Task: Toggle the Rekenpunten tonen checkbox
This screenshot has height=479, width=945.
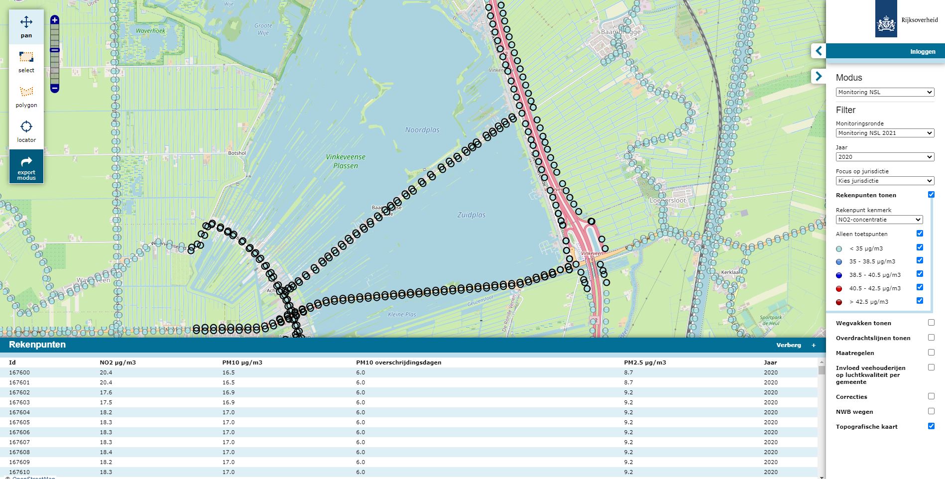Action: [x=931, y=195]
